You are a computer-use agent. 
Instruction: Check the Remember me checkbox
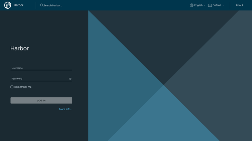(12, 87)
